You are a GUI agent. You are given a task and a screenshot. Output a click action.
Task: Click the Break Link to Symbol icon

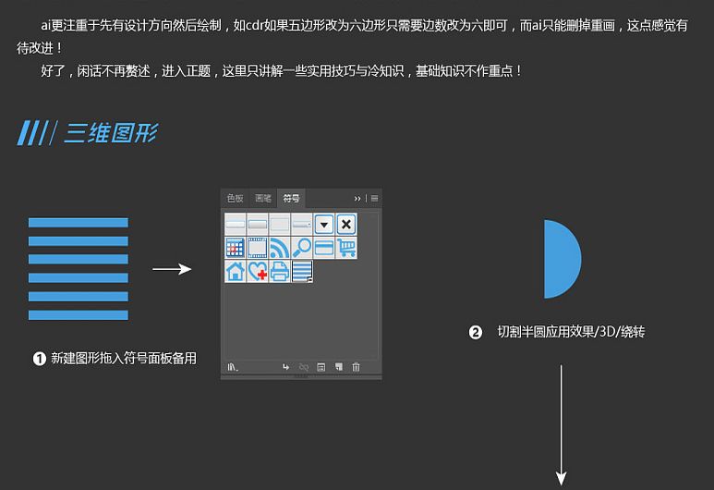pos(303,367)
